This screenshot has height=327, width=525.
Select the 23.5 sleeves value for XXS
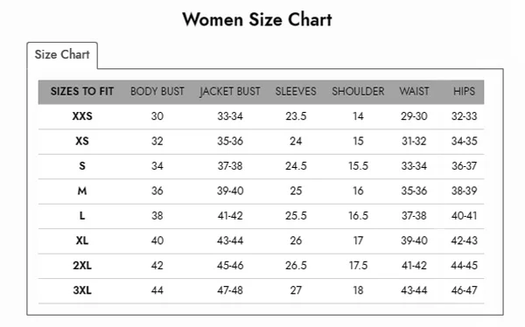point(296,116)
